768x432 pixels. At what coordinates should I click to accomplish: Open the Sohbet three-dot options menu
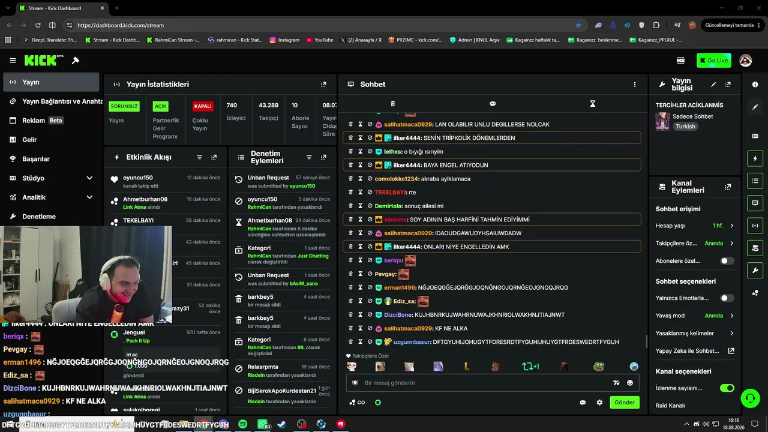(634, 85)
